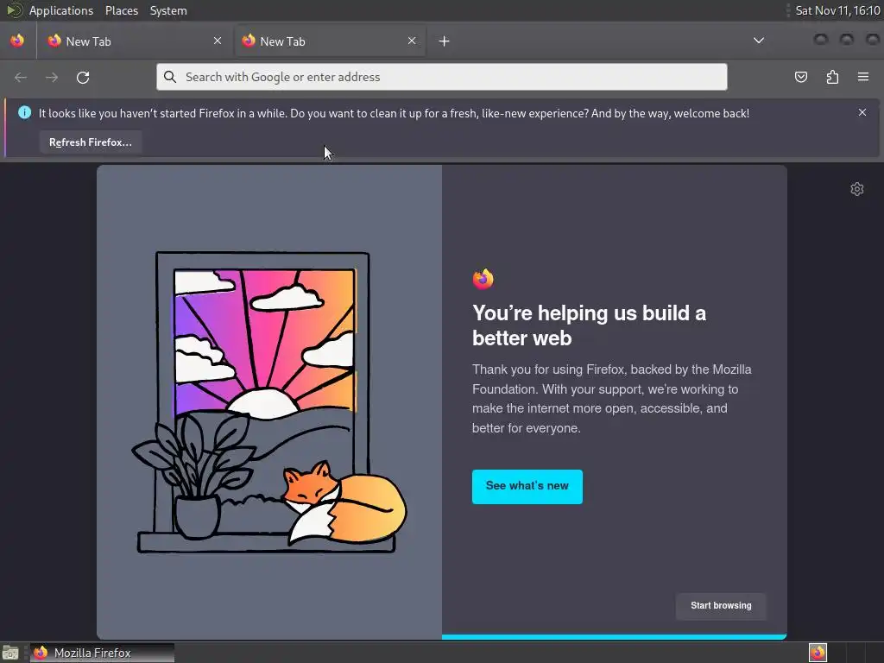Viewport: 884px width, 663px height.
Task: Click the blue info icon in the notification bar
Action: coord(24,113)
